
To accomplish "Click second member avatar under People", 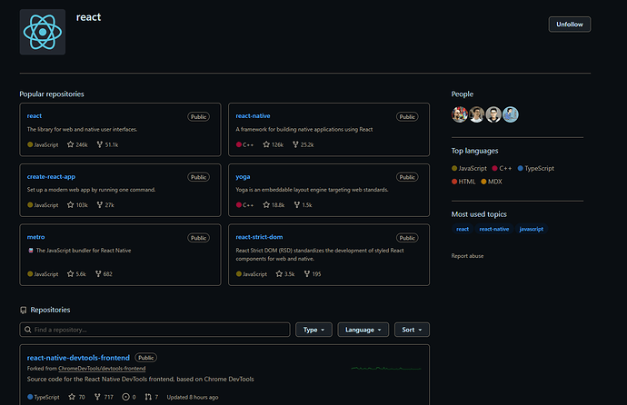I will point(477,114).
